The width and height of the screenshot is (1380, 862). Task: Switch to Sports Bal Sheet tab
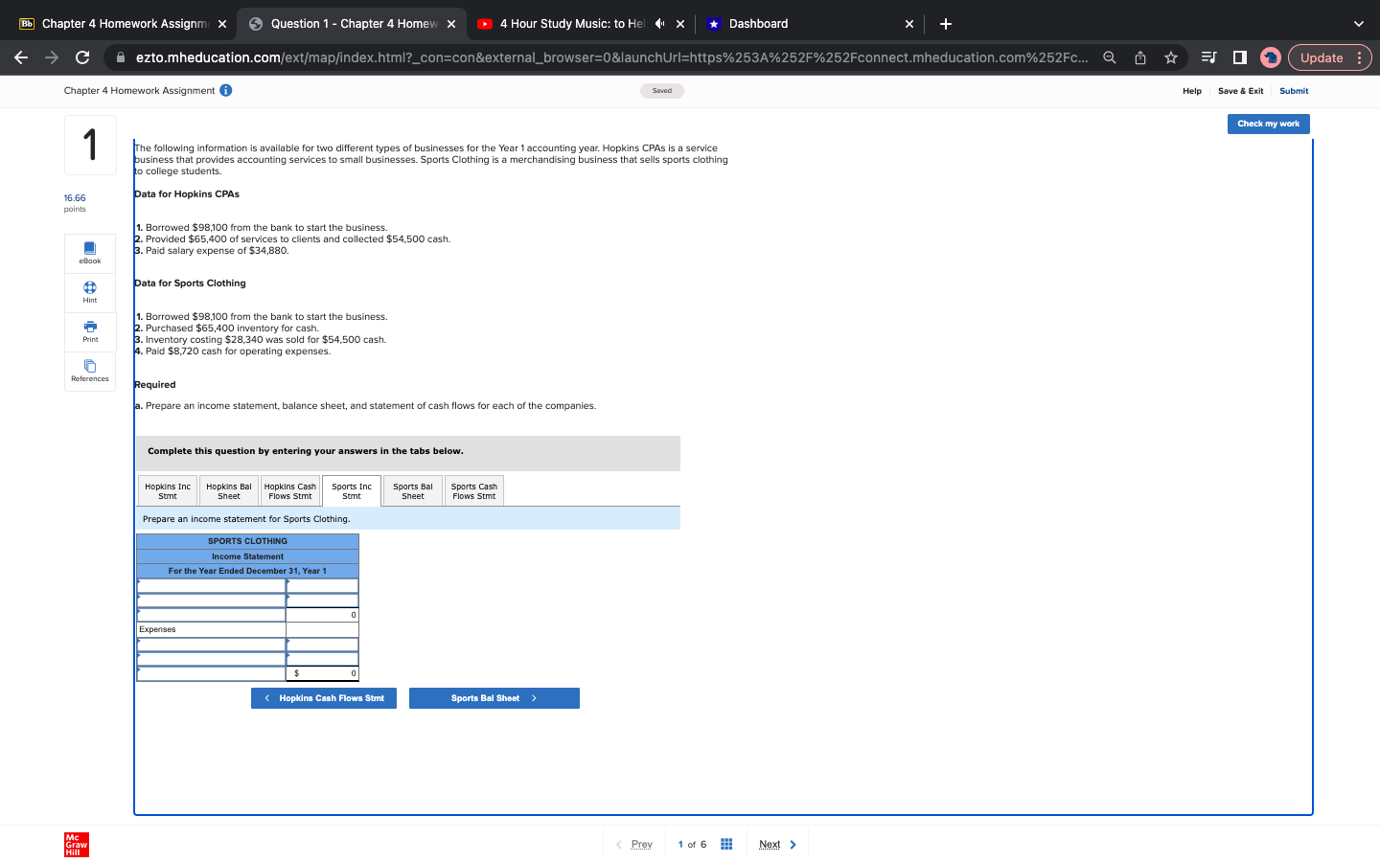click(413, 491)
